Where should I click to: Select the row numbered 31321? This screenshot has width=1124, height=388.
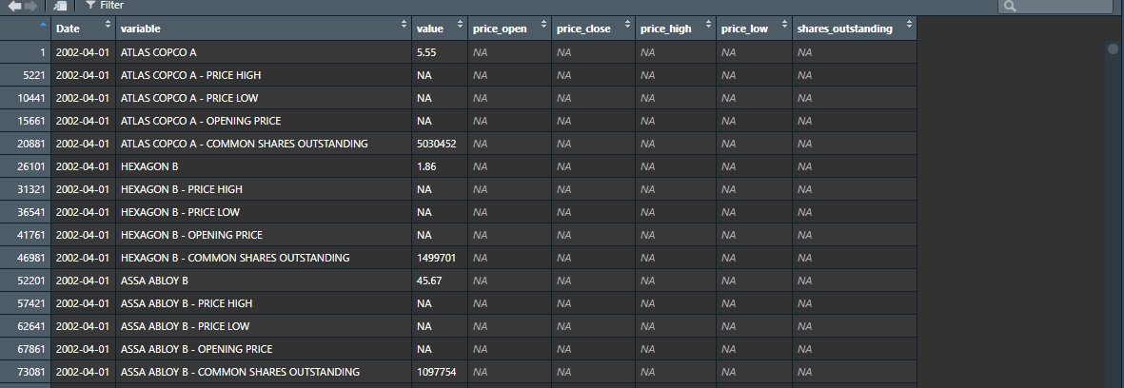click(26, 189)
